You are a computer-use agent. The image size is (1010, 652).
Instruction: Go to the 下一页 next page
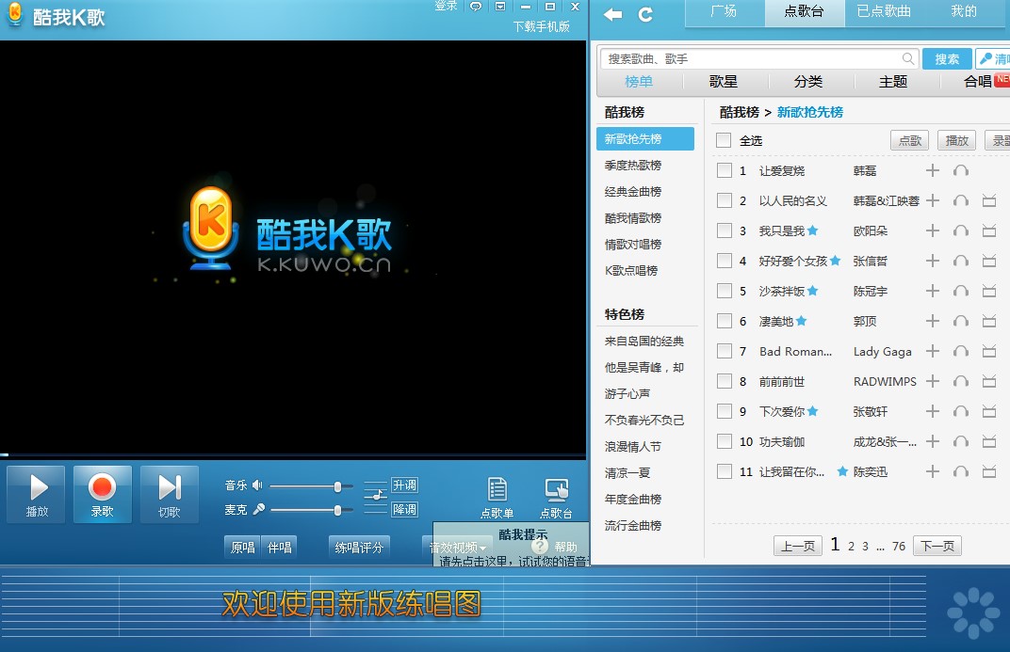coord(937,546)
